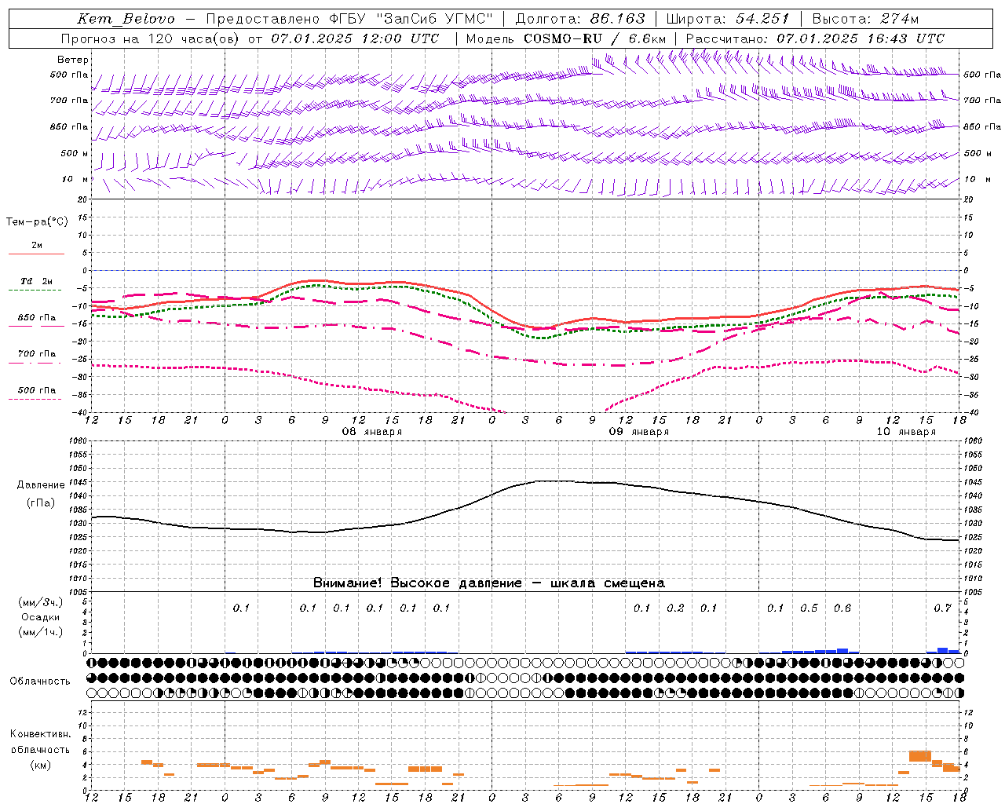Click the red solid "2м" legend line
The height and width of the screenshot is (804, 1005).
tap(36, 254)
